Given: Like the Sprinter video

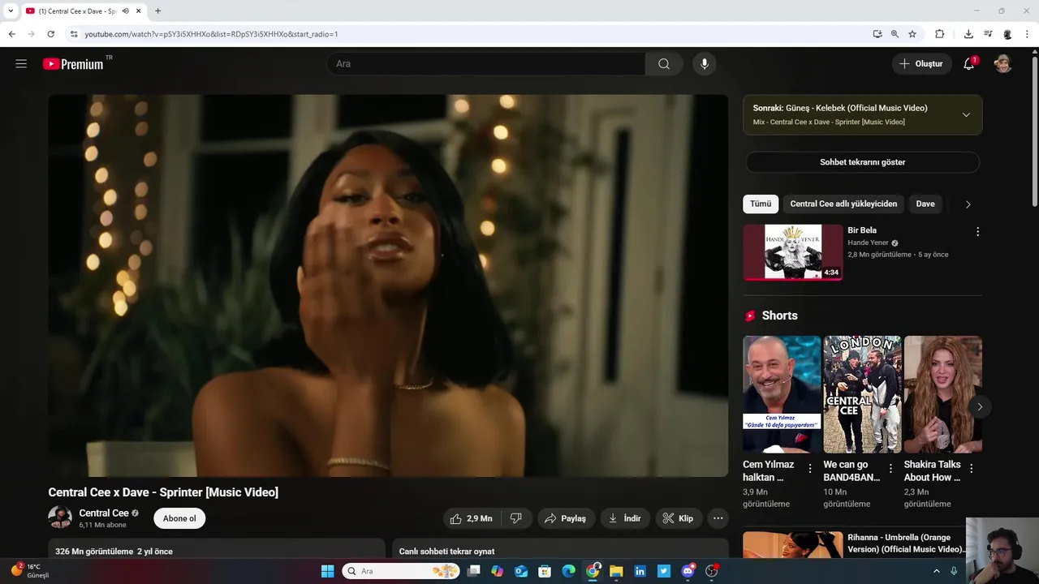Looking at the screenshot, I should coord(472,518).
